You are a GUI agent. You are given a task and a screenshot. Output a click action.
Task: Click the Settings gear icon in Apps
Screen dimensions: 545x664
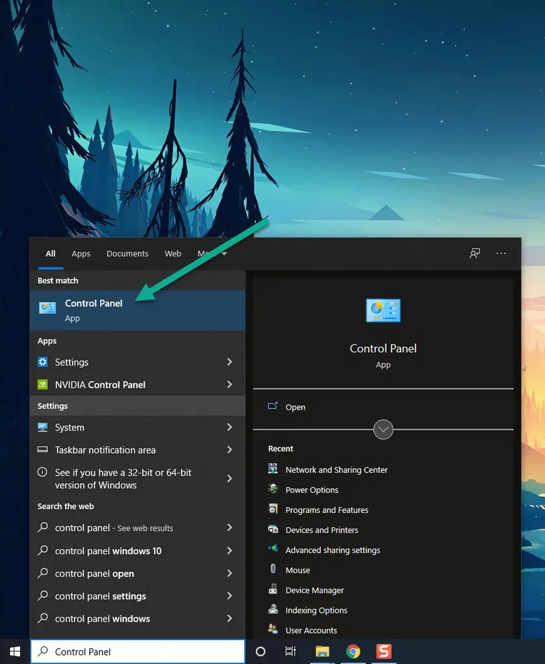(43, 362)
